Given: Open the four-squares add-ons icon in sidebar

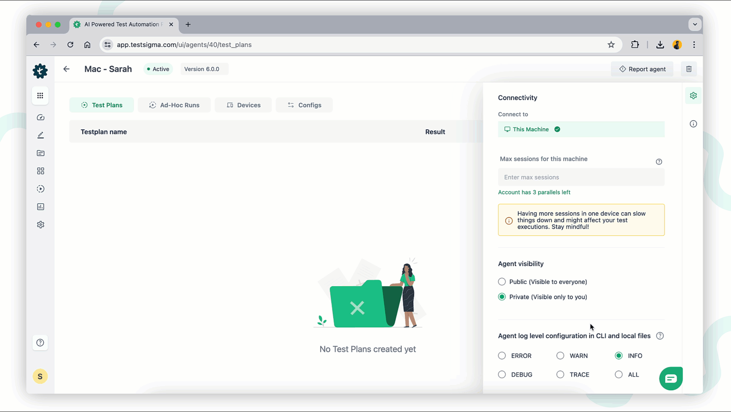Looking at the screenshot, I should [40, 171].
